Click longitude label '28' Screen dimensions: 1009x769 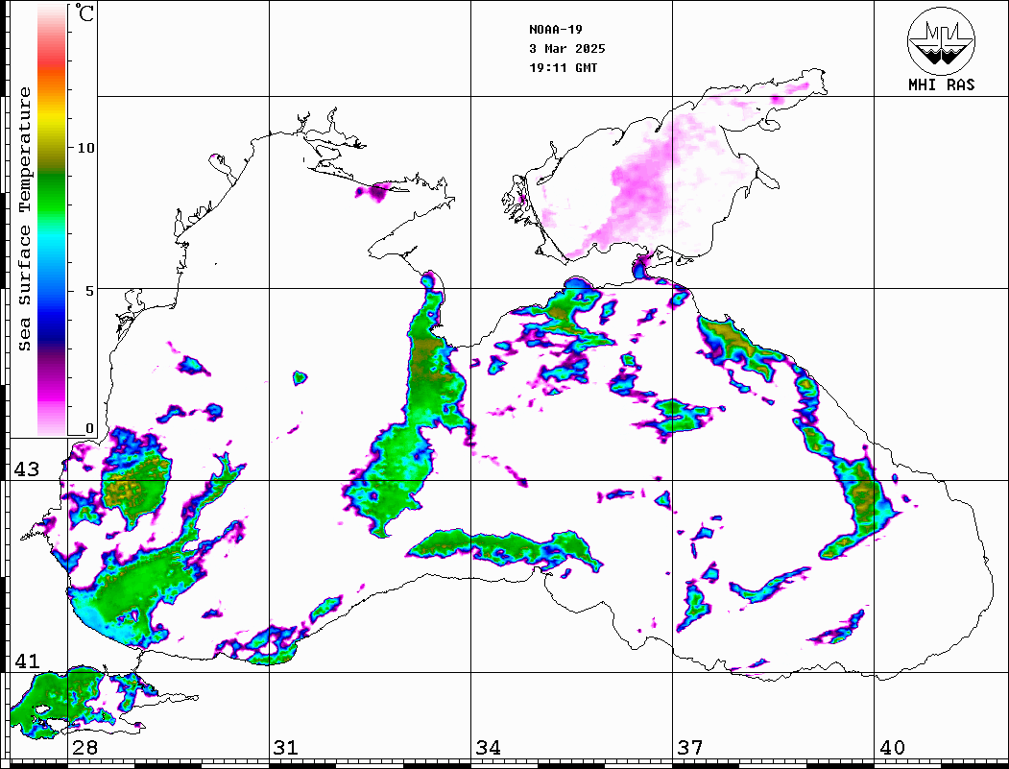(84, 748)
